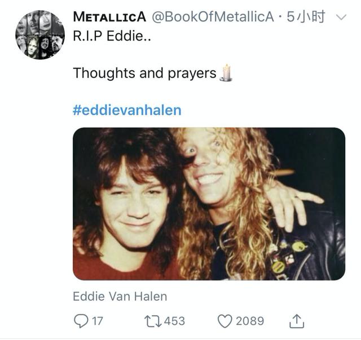Open the Metallica profile avatar
This screenshot has width=361, height=340.
[x=40, y=35]
